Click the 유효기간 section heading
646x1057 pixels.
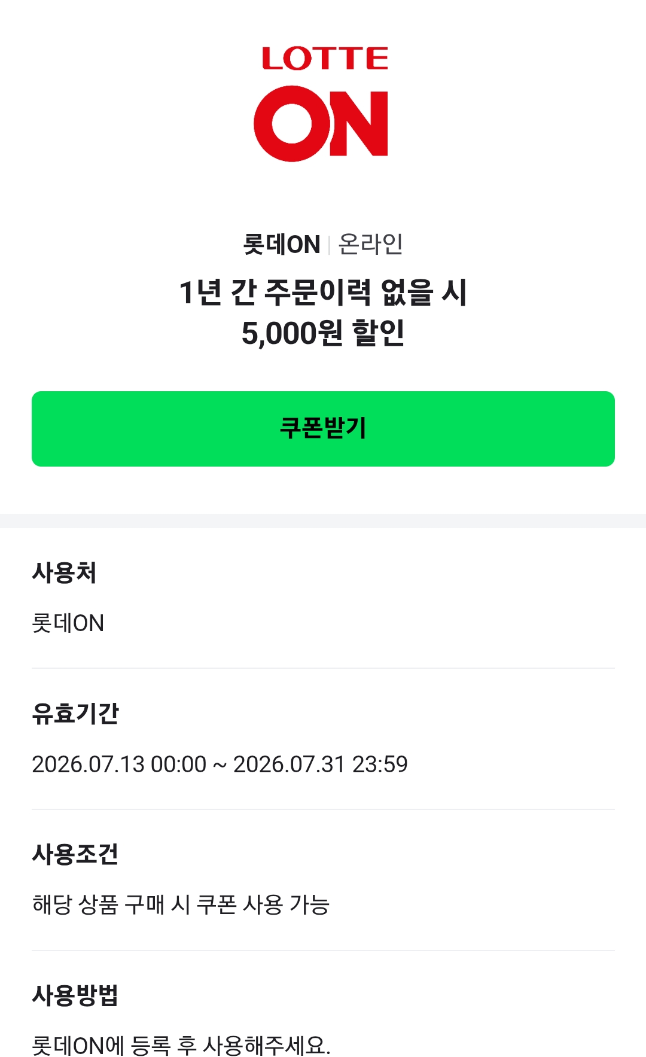point(75,713)
